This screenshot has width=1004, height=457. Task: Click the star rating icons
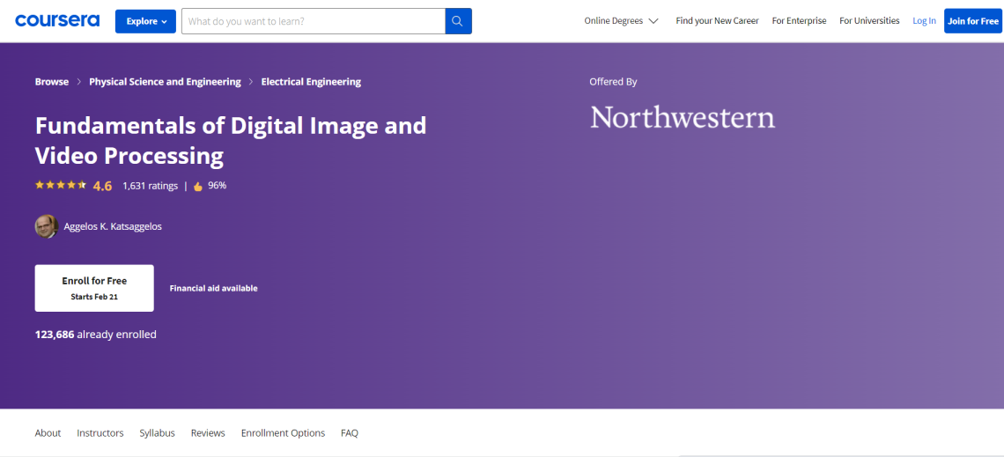pos(60,186)
